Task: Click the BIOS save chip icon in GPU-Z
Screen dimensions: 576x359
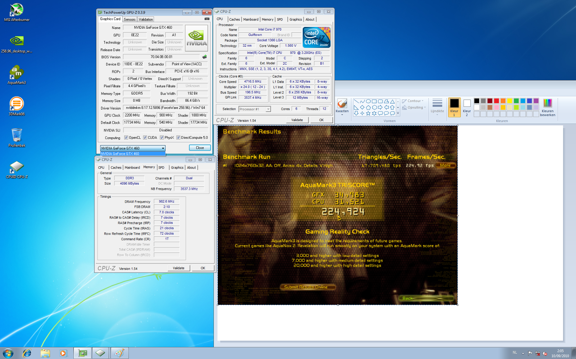Action: click(x=204, y=57)
